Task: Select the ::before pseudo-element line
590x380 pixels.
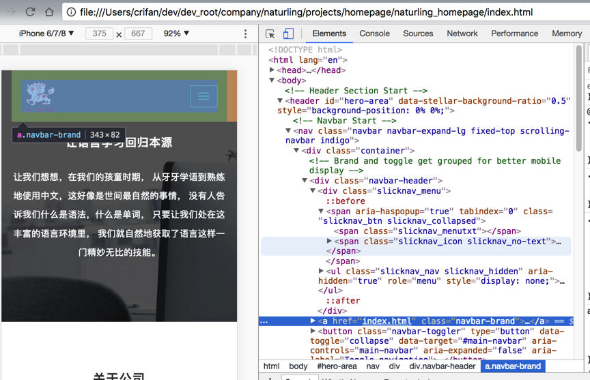Action: (346, 201)
